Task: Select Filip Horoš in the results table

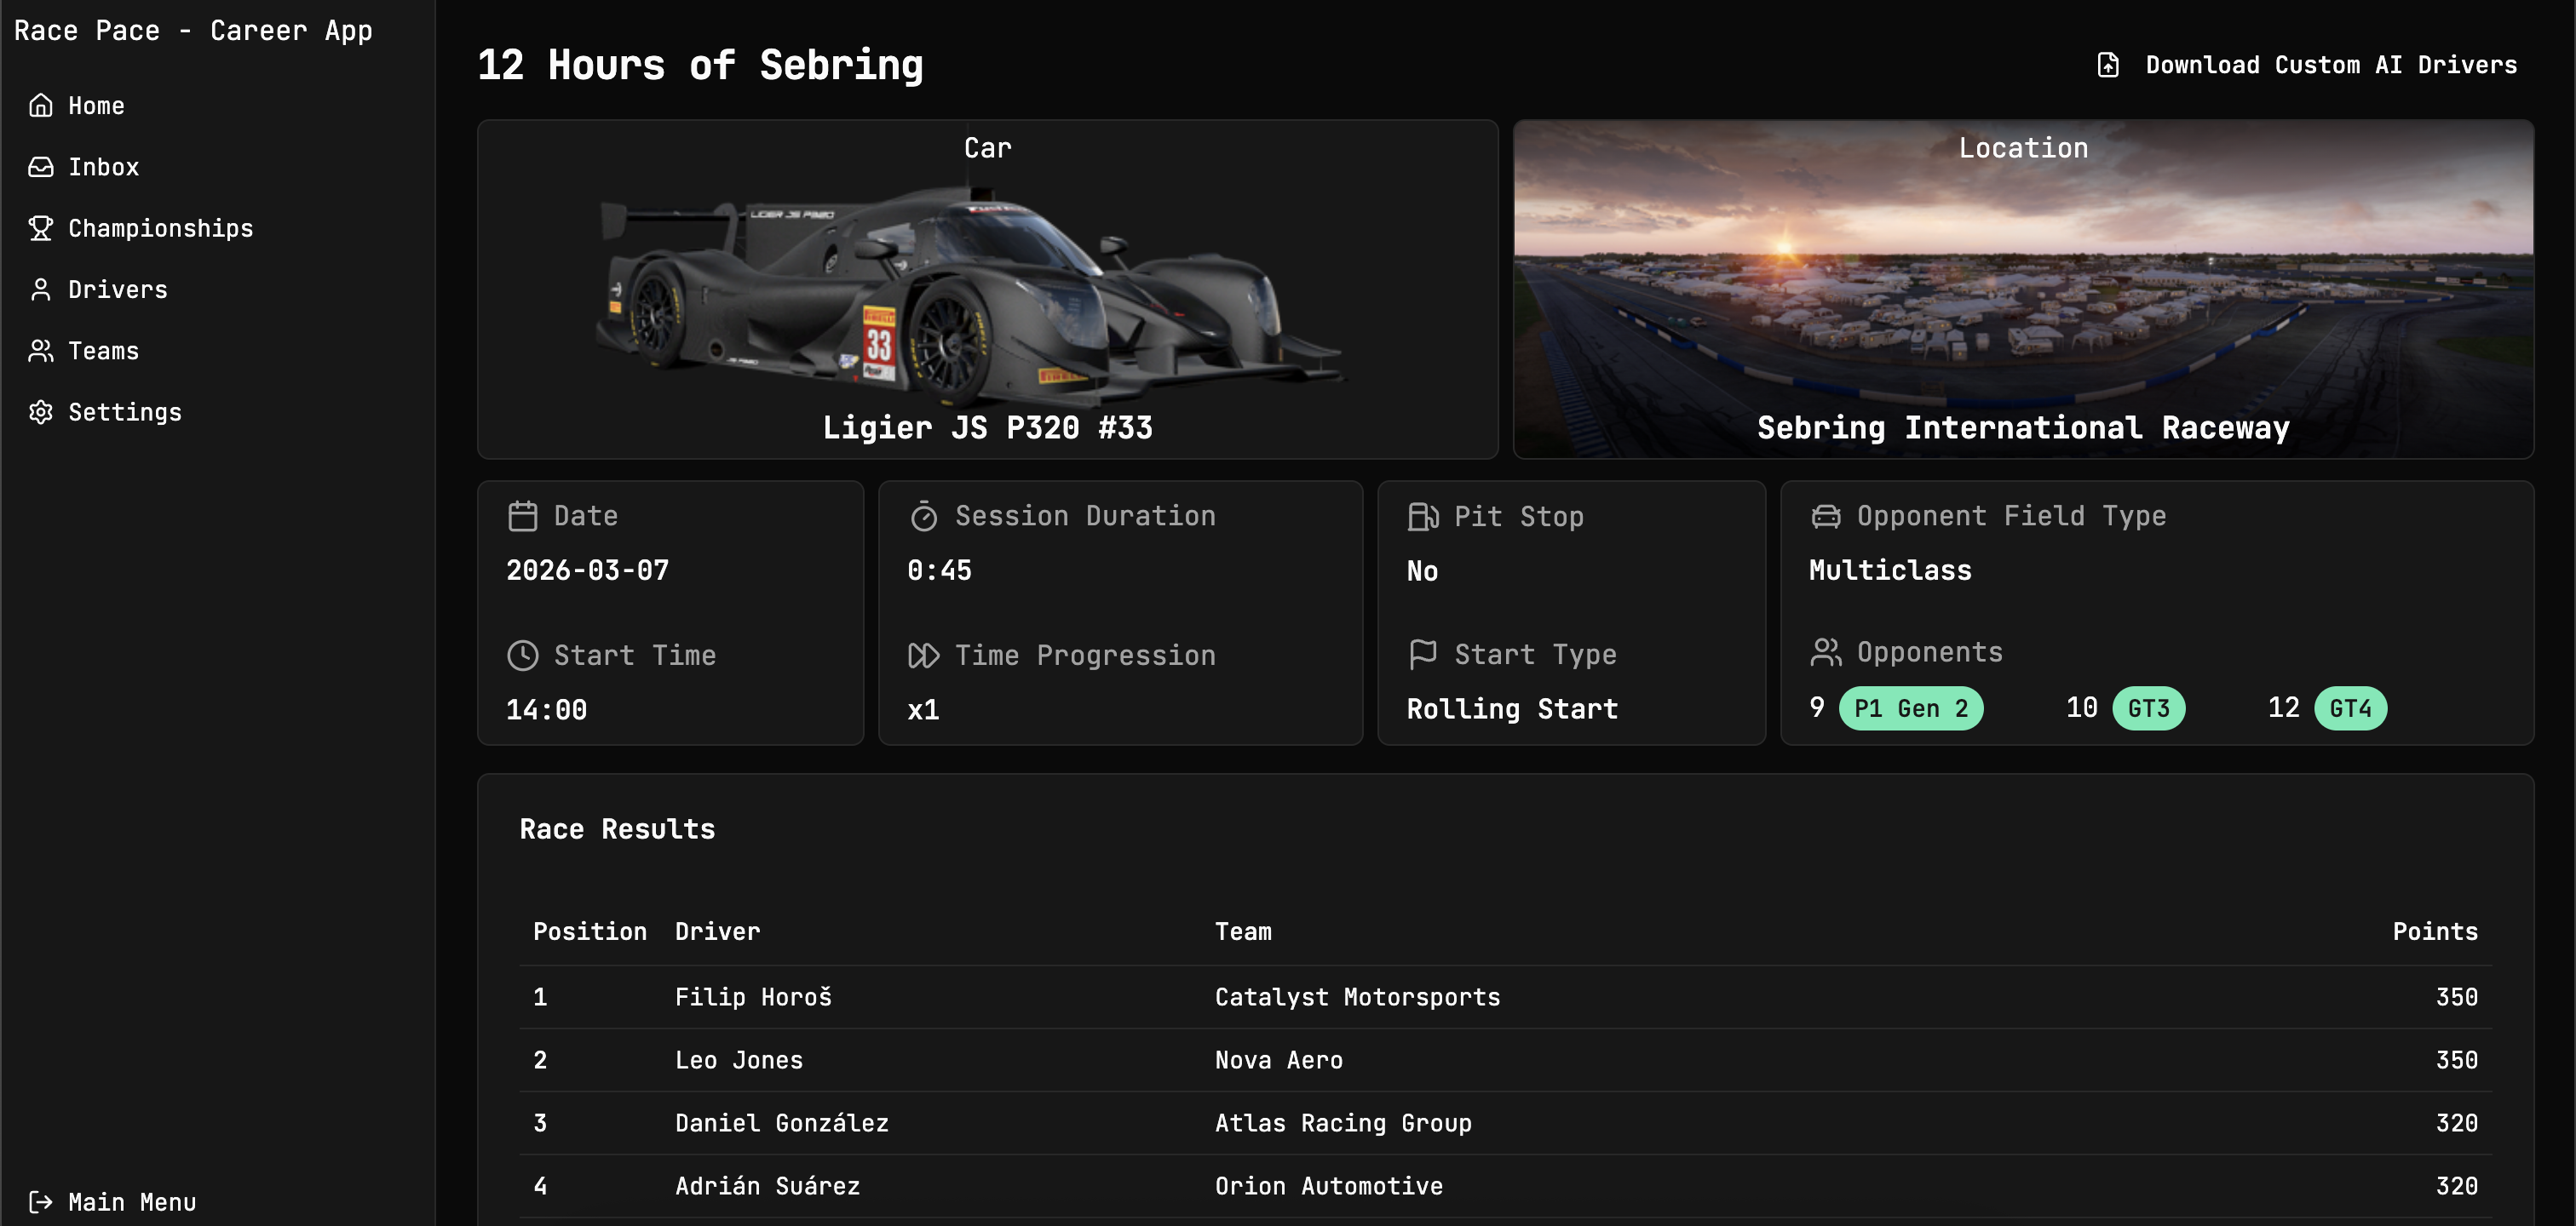Action: point(753,996)
